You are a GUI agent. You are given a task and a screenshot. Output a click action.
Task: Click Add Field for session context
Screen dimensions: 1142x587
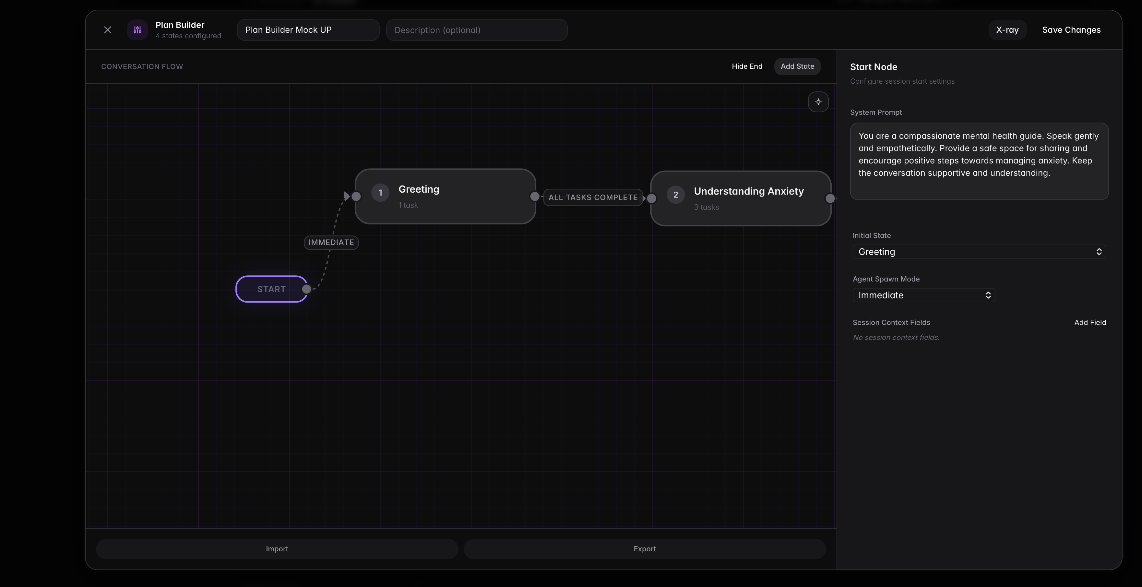point(1090,323)
